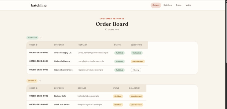Select customer Umbrella Bakery
The height and width of the screenshot is (109, 227).
coord(62,61)
